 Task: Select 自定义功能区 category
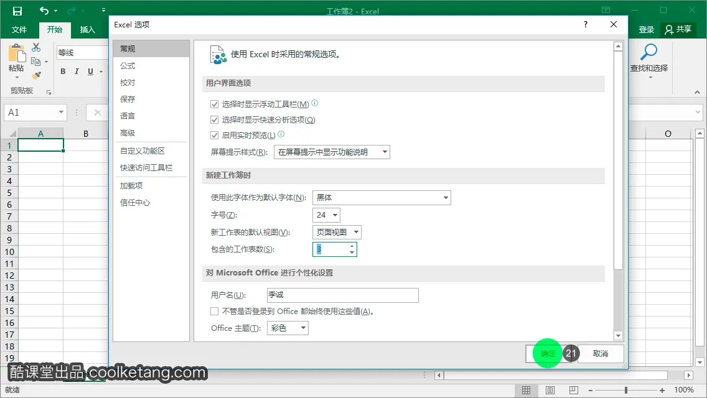click(x=151, y=151)
